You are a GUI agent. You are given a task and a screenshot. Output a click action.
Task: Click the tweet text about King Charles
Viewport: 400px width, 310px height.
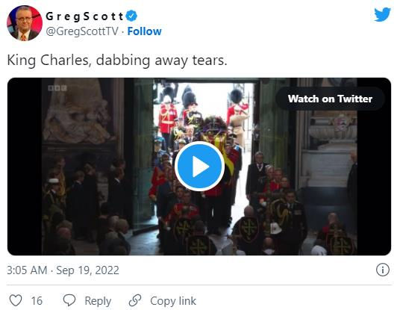(117, 61)
